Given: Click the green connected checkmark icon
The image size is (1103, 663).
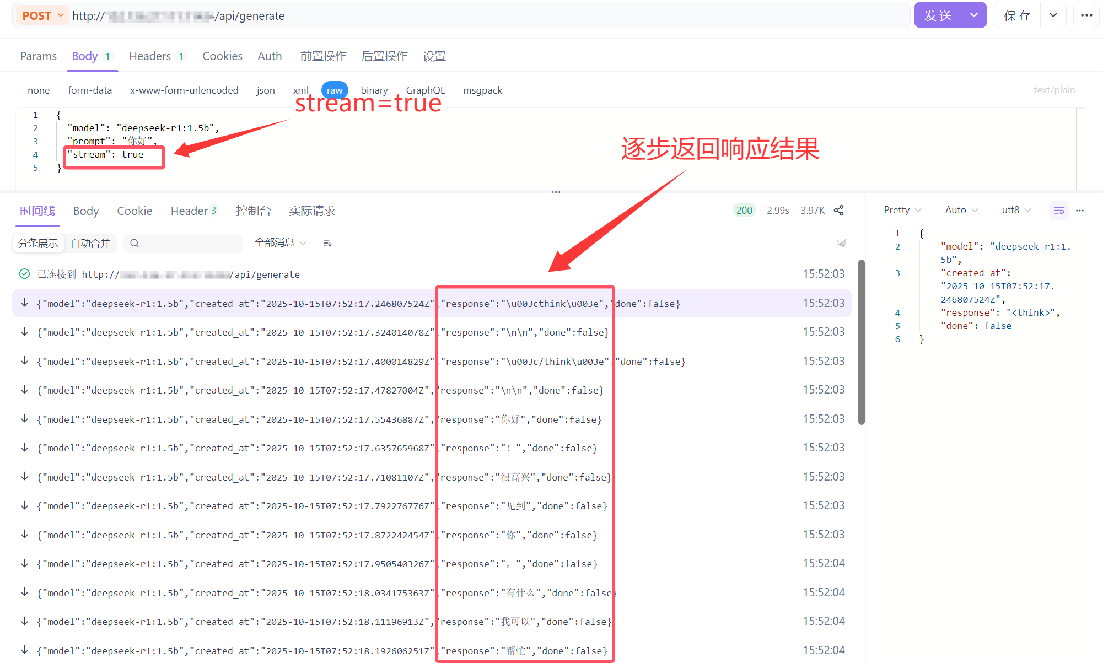Looking at the screenshot, I should [x=24, y=274].
